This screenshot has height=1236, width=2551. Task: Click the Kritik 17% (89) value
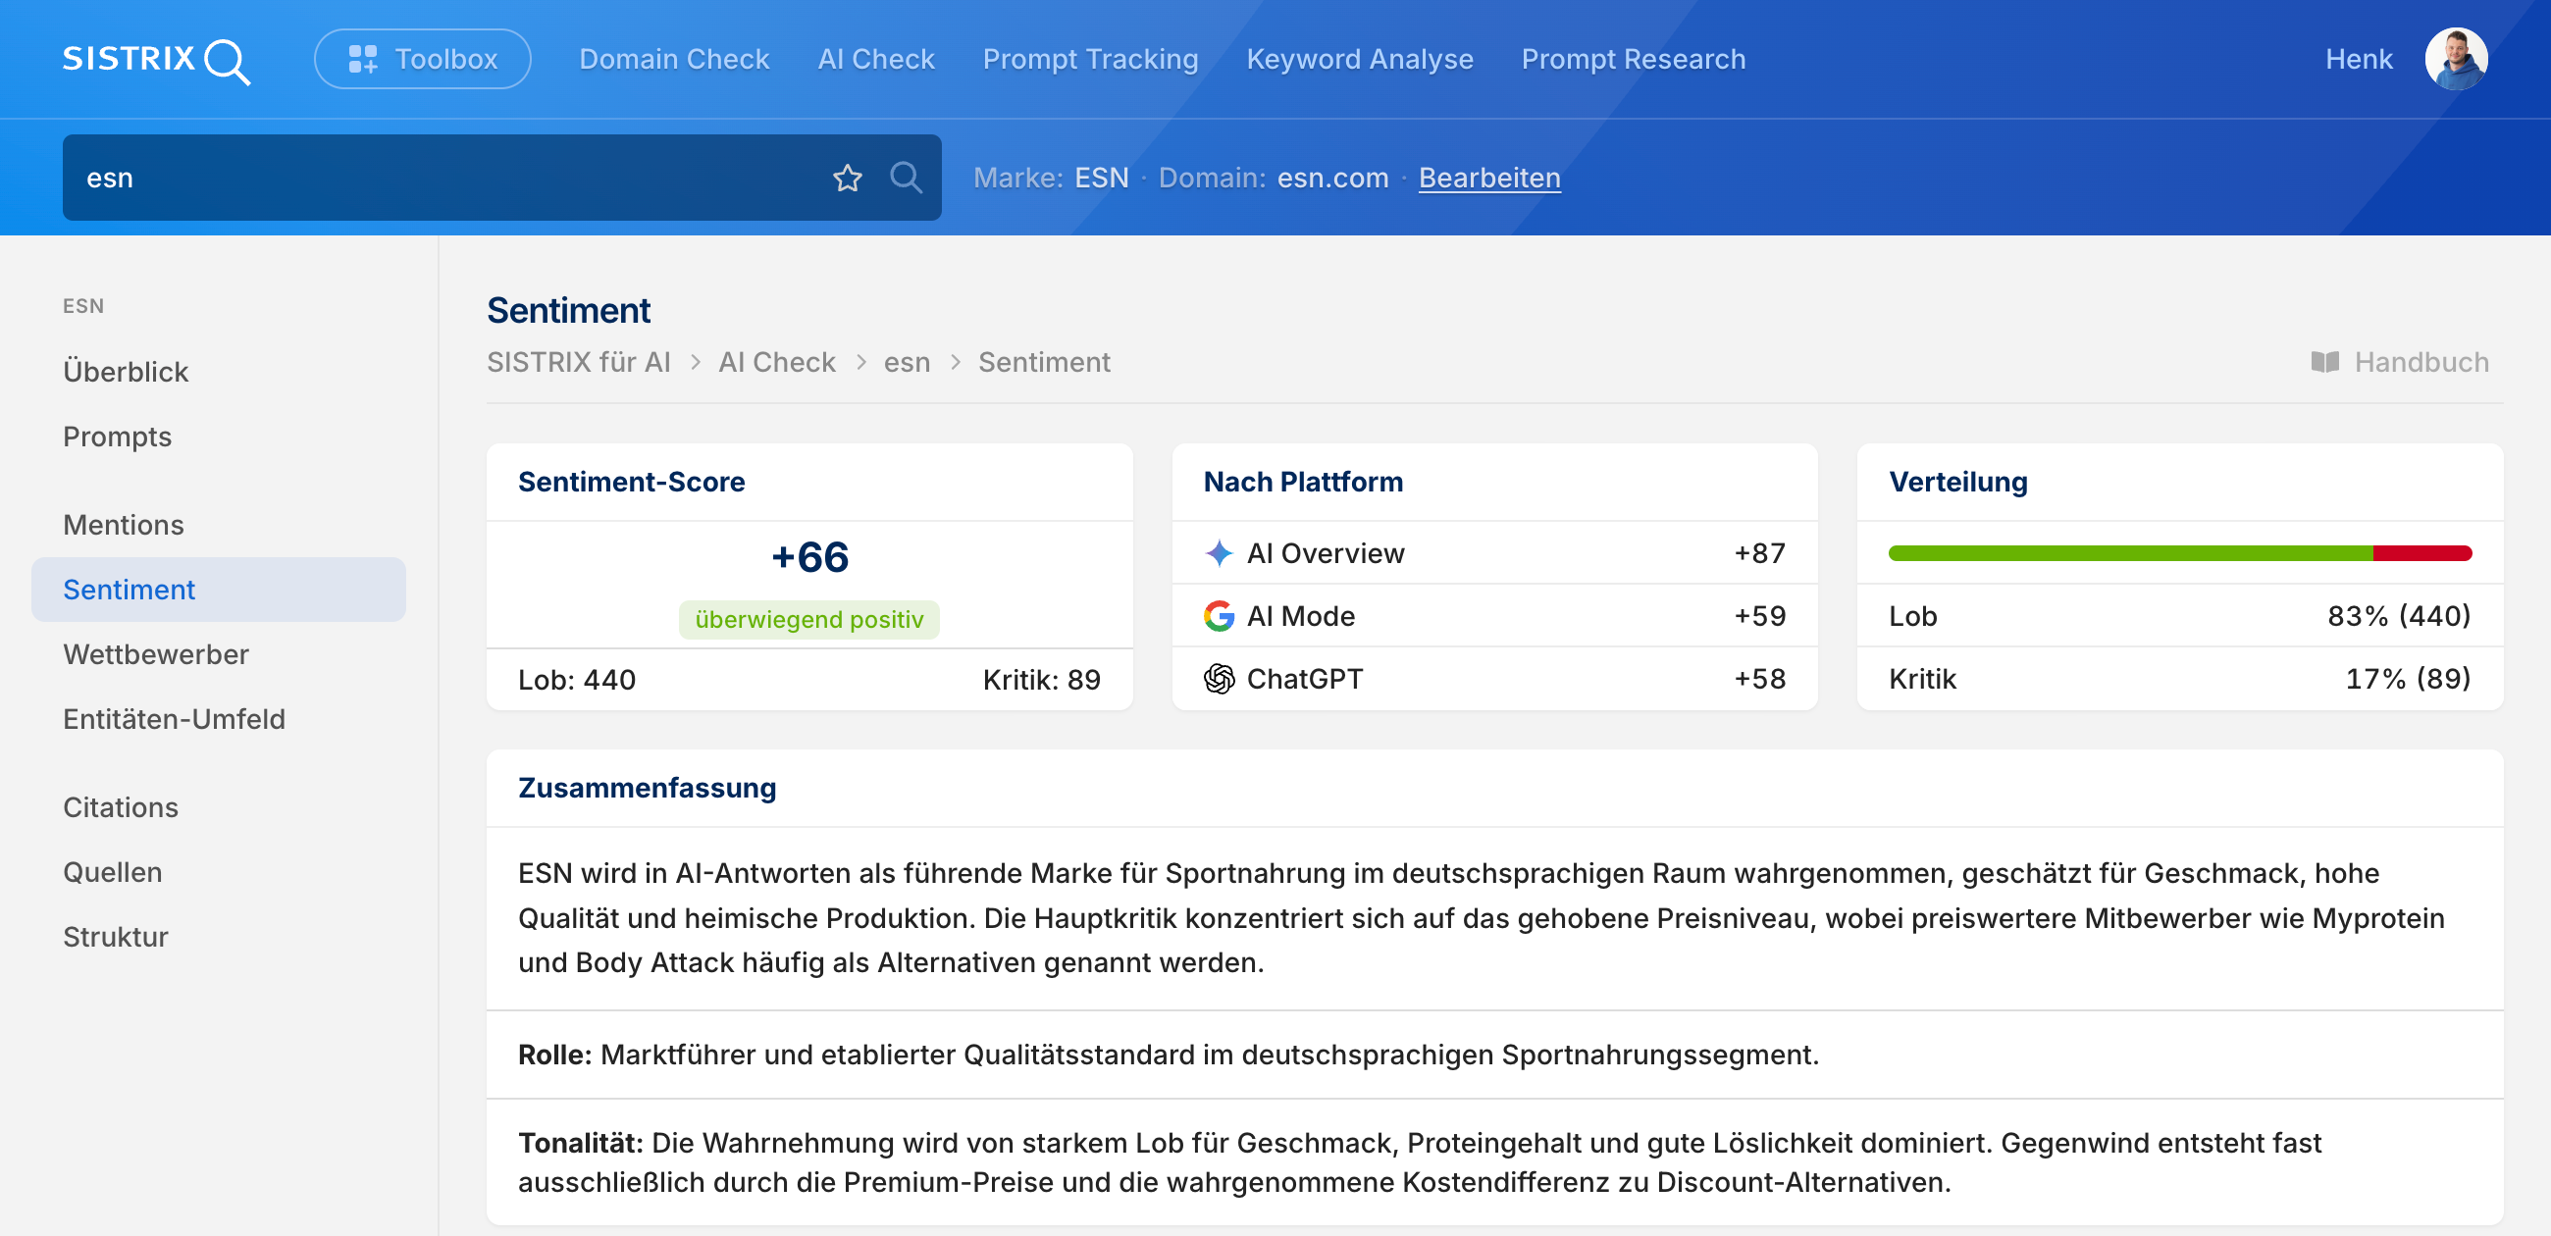[2408, 680]
